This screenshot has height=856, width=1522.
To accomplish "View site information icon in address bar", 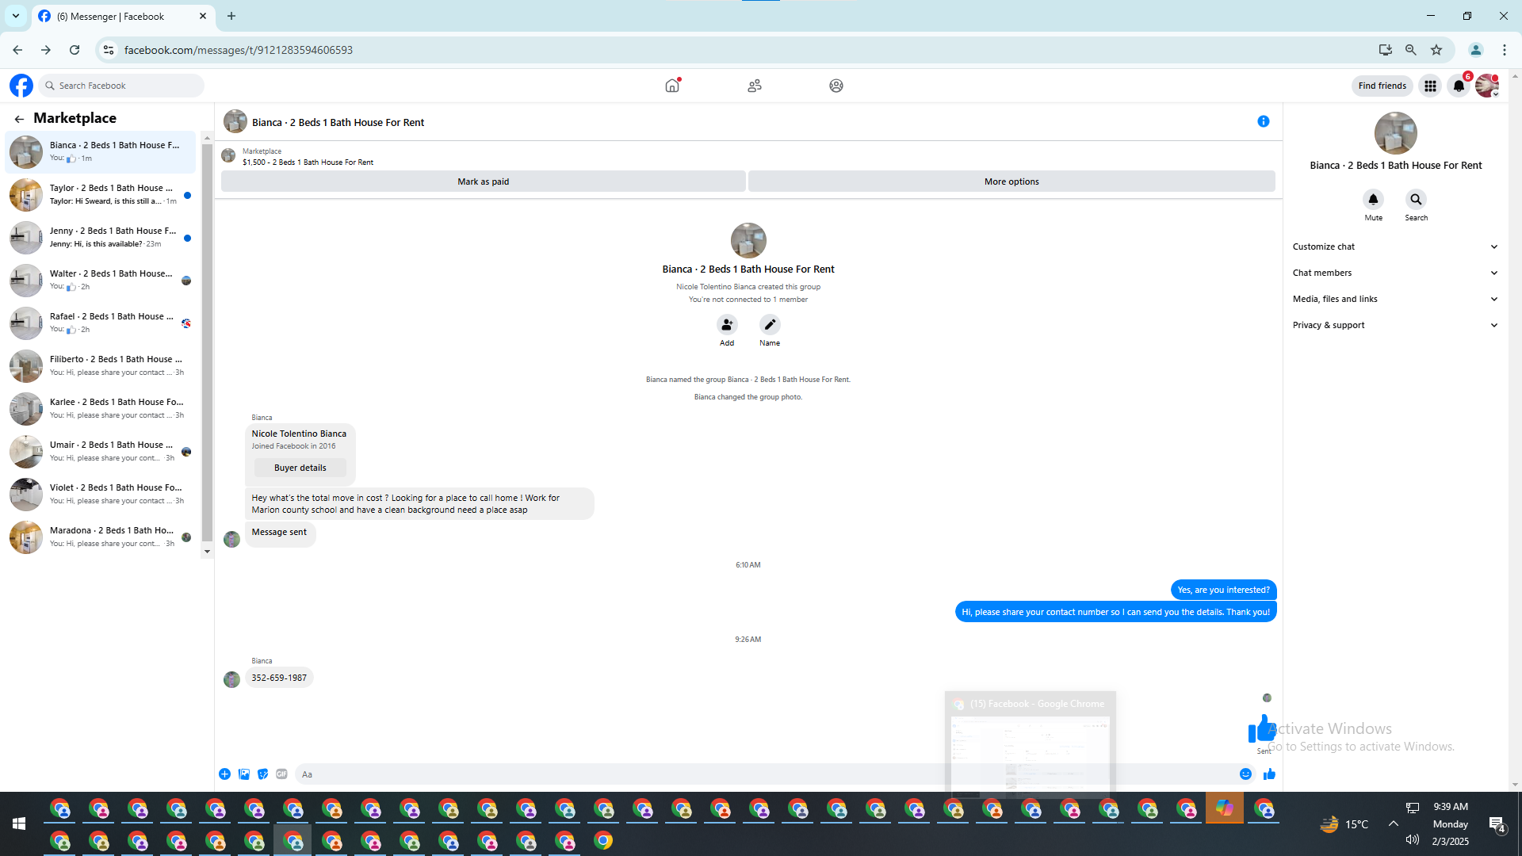I will point(109,50).
